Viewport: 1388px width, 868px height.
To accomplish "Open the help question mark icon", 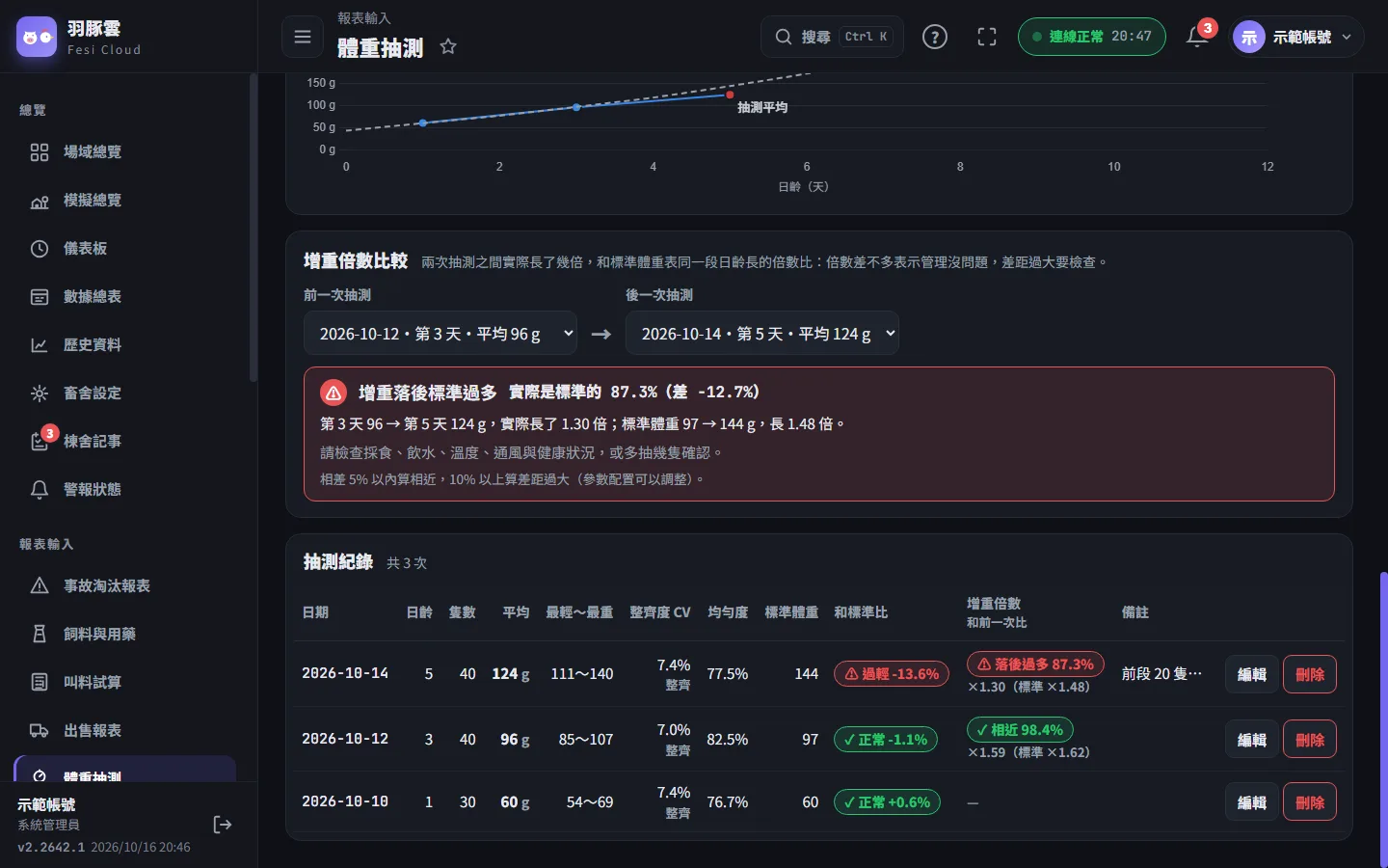I will coord(935,37).
